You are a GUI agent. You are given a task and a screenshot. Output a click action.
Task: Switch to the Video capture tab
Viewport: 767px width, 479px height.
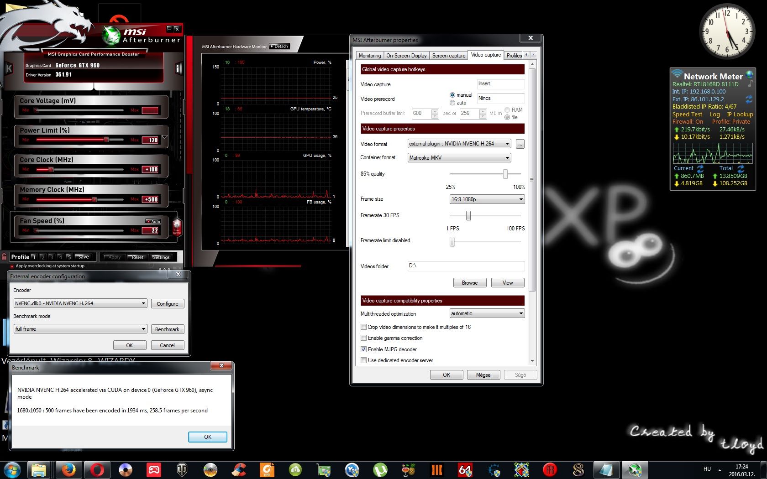[x=486, y=55]
